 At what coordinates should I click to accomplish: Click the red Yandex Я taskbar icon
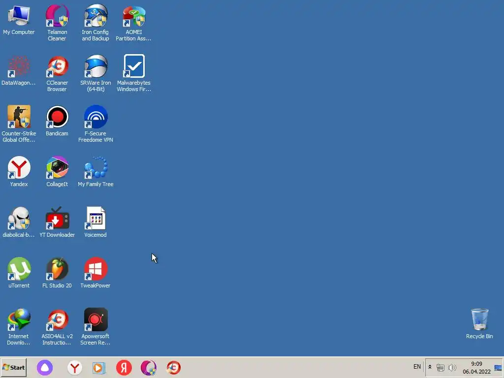coord(124,367)
